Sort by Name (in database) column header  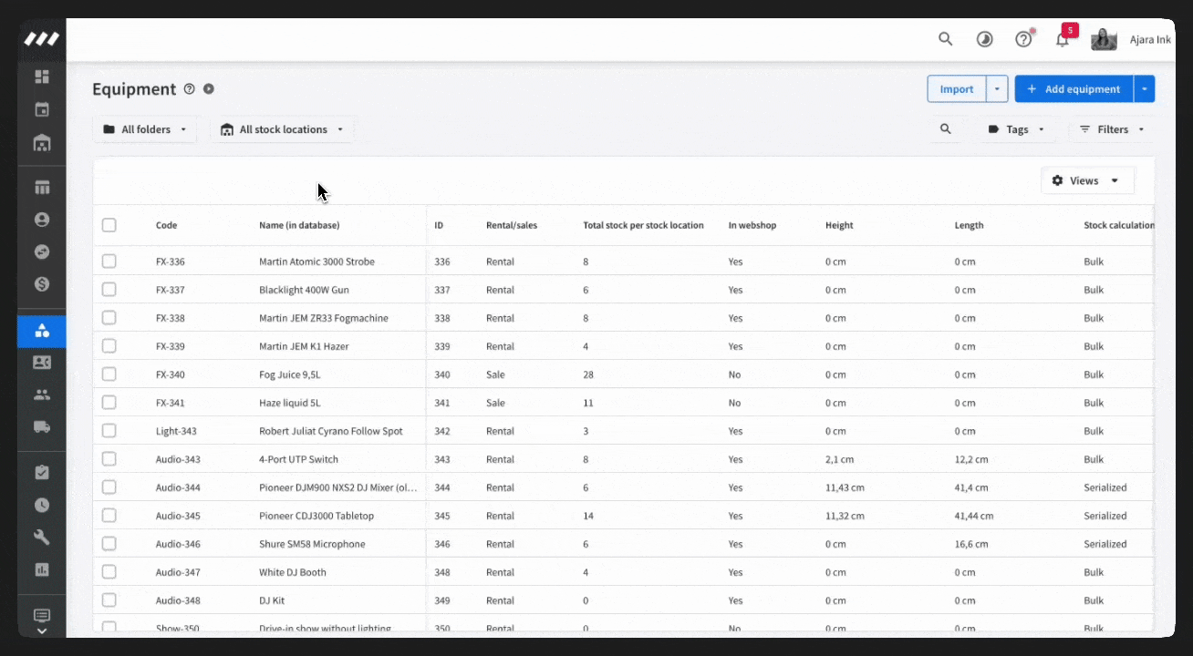[x=299, y=225]
